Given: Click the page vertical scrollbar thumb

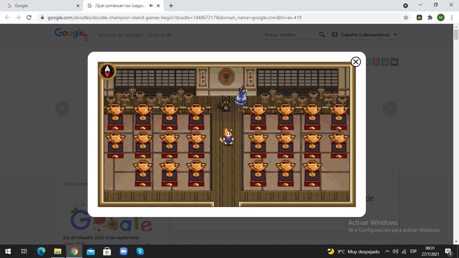Looking at the screenshot, I should [456, 35].
